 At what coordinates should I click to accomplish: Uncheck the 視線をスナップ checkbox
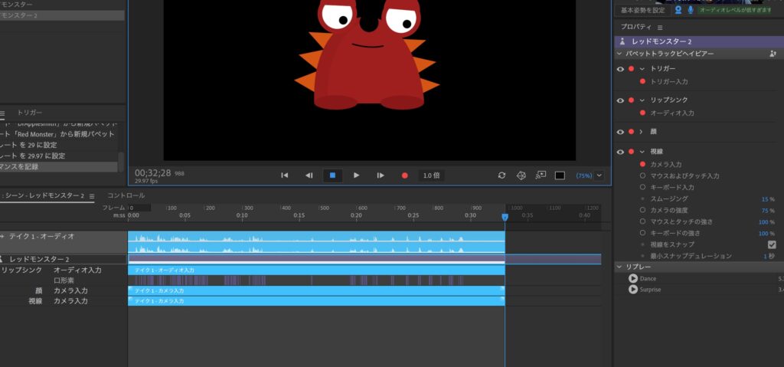tap(772, 244)
